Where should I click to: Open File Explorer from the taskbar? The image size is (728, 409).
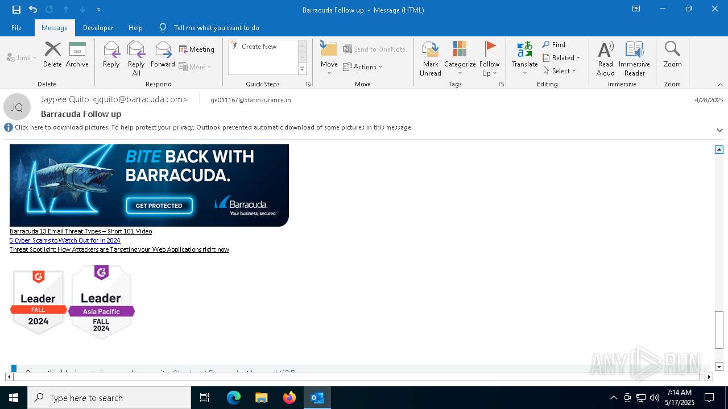262,398
